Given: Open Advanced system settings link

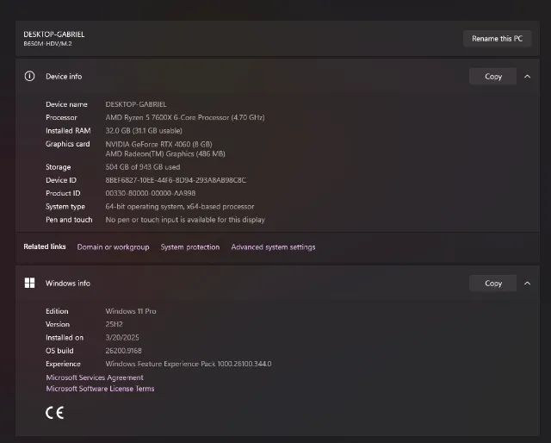Looking at the screenshot, I should 273,247.
